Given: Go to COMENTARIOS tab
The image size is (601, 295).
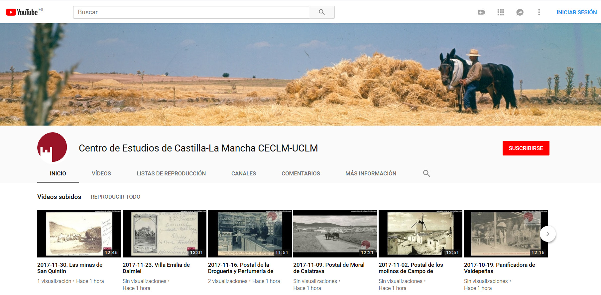Looking at the screenshot, I should [x=301, y=173].
